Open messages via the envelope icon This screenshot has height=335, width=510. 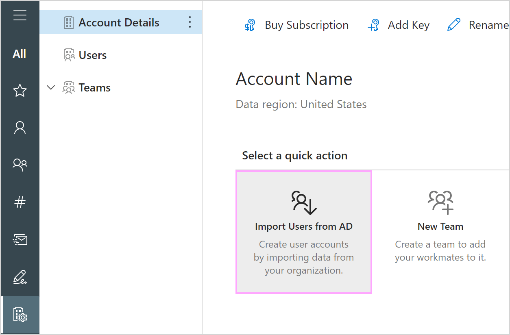(20, 239)
